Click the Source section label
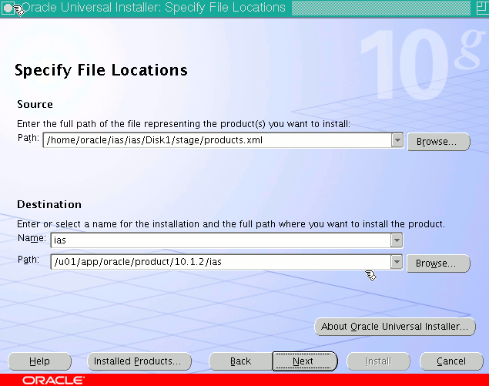The width and height of the screenshot is (489, 386). coord(35,104)
